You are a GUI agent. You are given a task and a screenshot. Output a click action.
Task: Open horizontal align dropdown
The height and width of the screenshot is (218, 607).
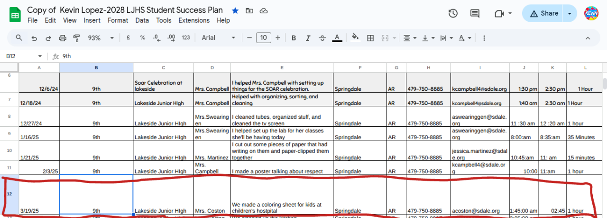point(410,38)
